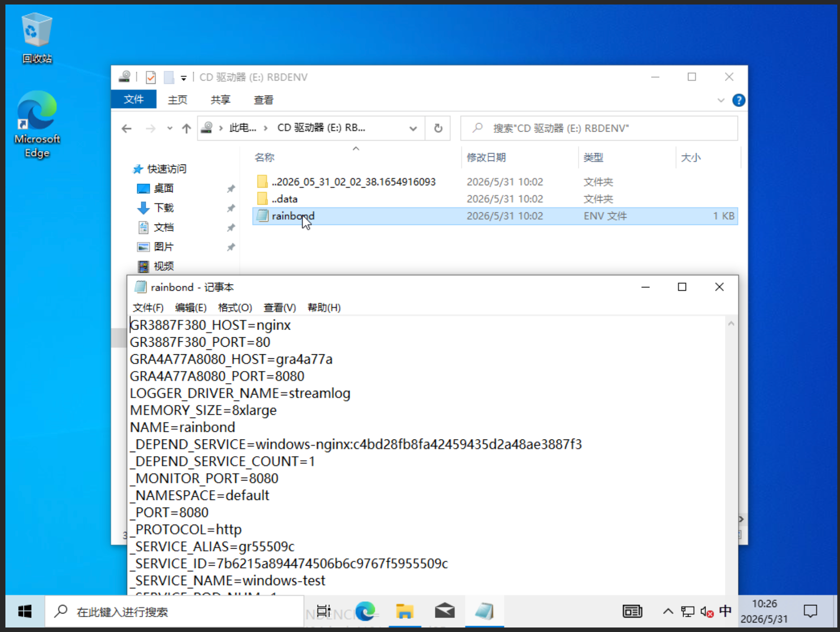Viewport: 840px width, 632px height.
Task: Show hidden system tray icons
Action: (x=668, y=612)
